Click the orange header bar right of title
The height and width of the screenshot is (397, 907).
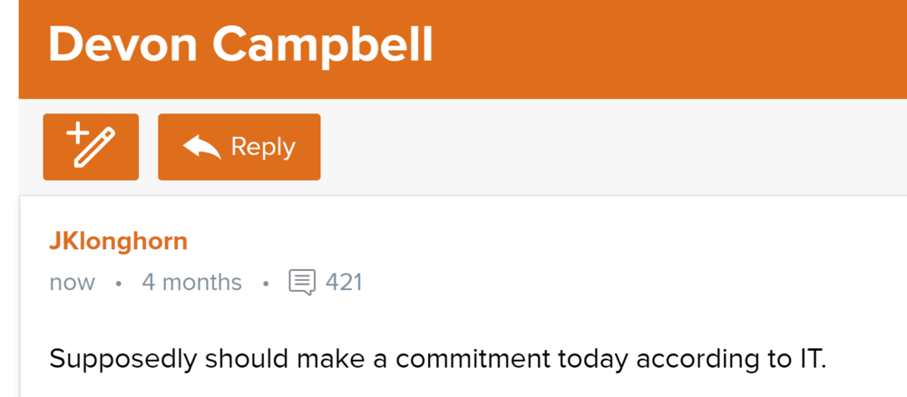pyautogui.click(x=671, y=45)
